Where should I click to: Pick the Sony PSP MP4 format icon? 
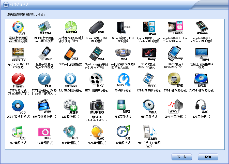point(97,27)
